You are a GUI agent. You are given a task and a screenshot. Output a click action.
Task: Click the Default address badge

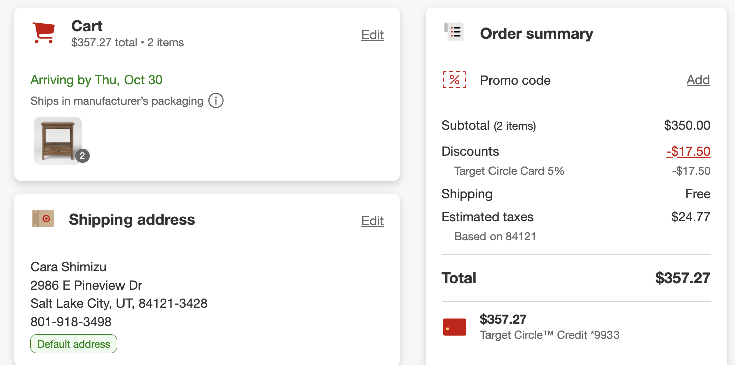(x=74, y=344)
